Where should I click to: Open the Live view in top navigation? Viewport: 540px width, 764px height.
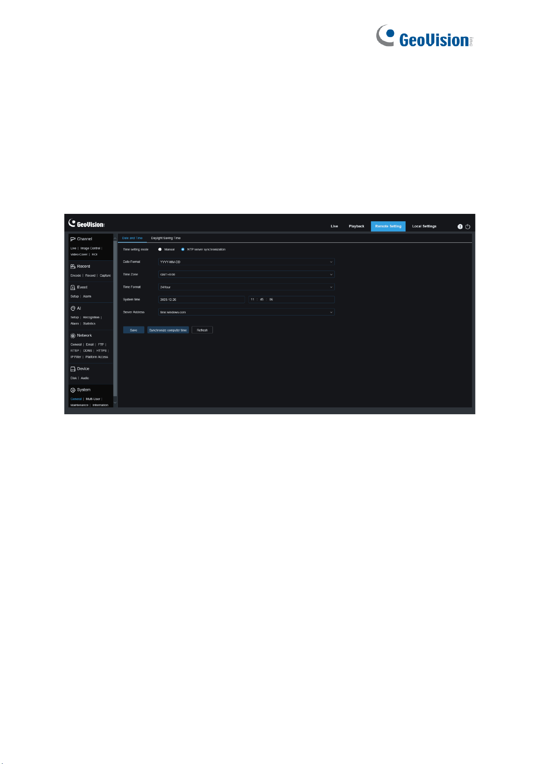coord(334,226)
